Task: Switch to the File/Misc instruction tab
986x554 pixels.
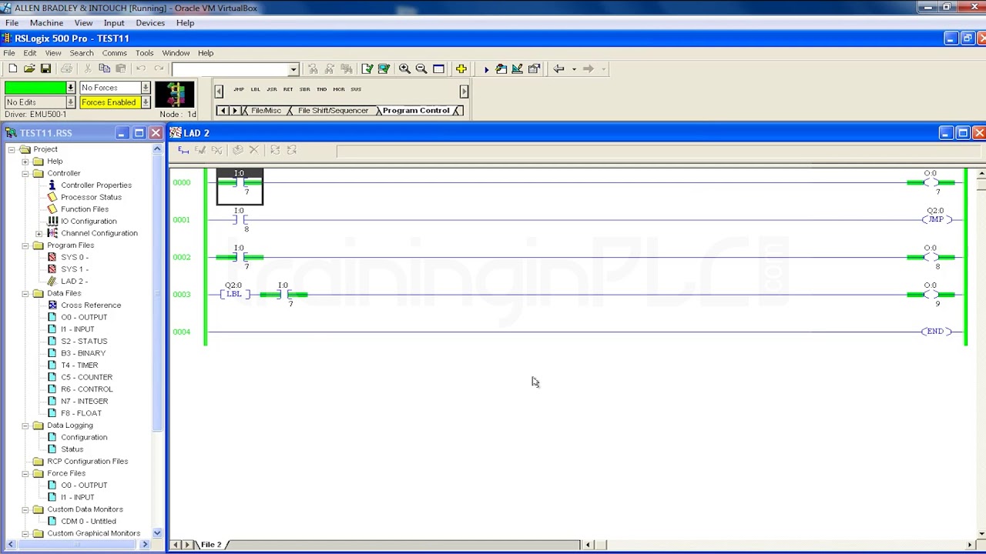Action: tap(266, 111)
